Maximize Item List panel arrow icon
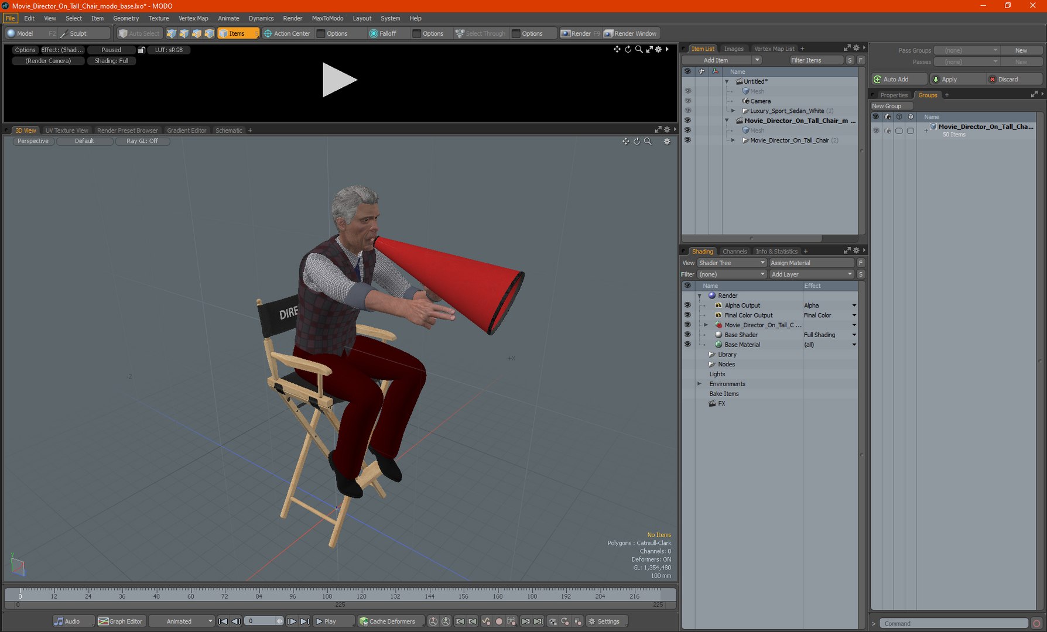 (x=847, y=48)
